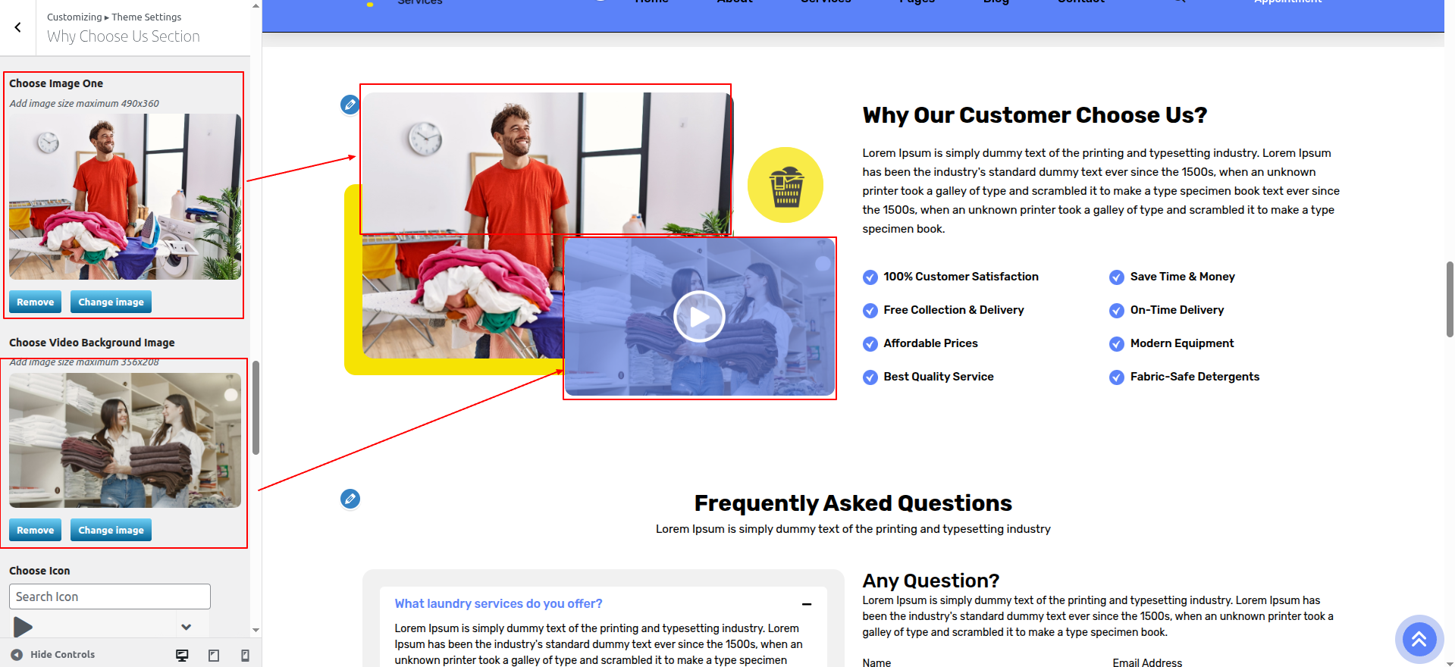This screenshot has height=667, width=1455.
Task: Change the video background image
Action: [111, 530]
